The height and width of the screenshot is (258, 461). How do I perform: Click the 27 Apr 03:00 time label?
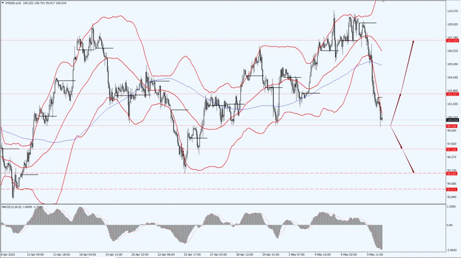218,254
